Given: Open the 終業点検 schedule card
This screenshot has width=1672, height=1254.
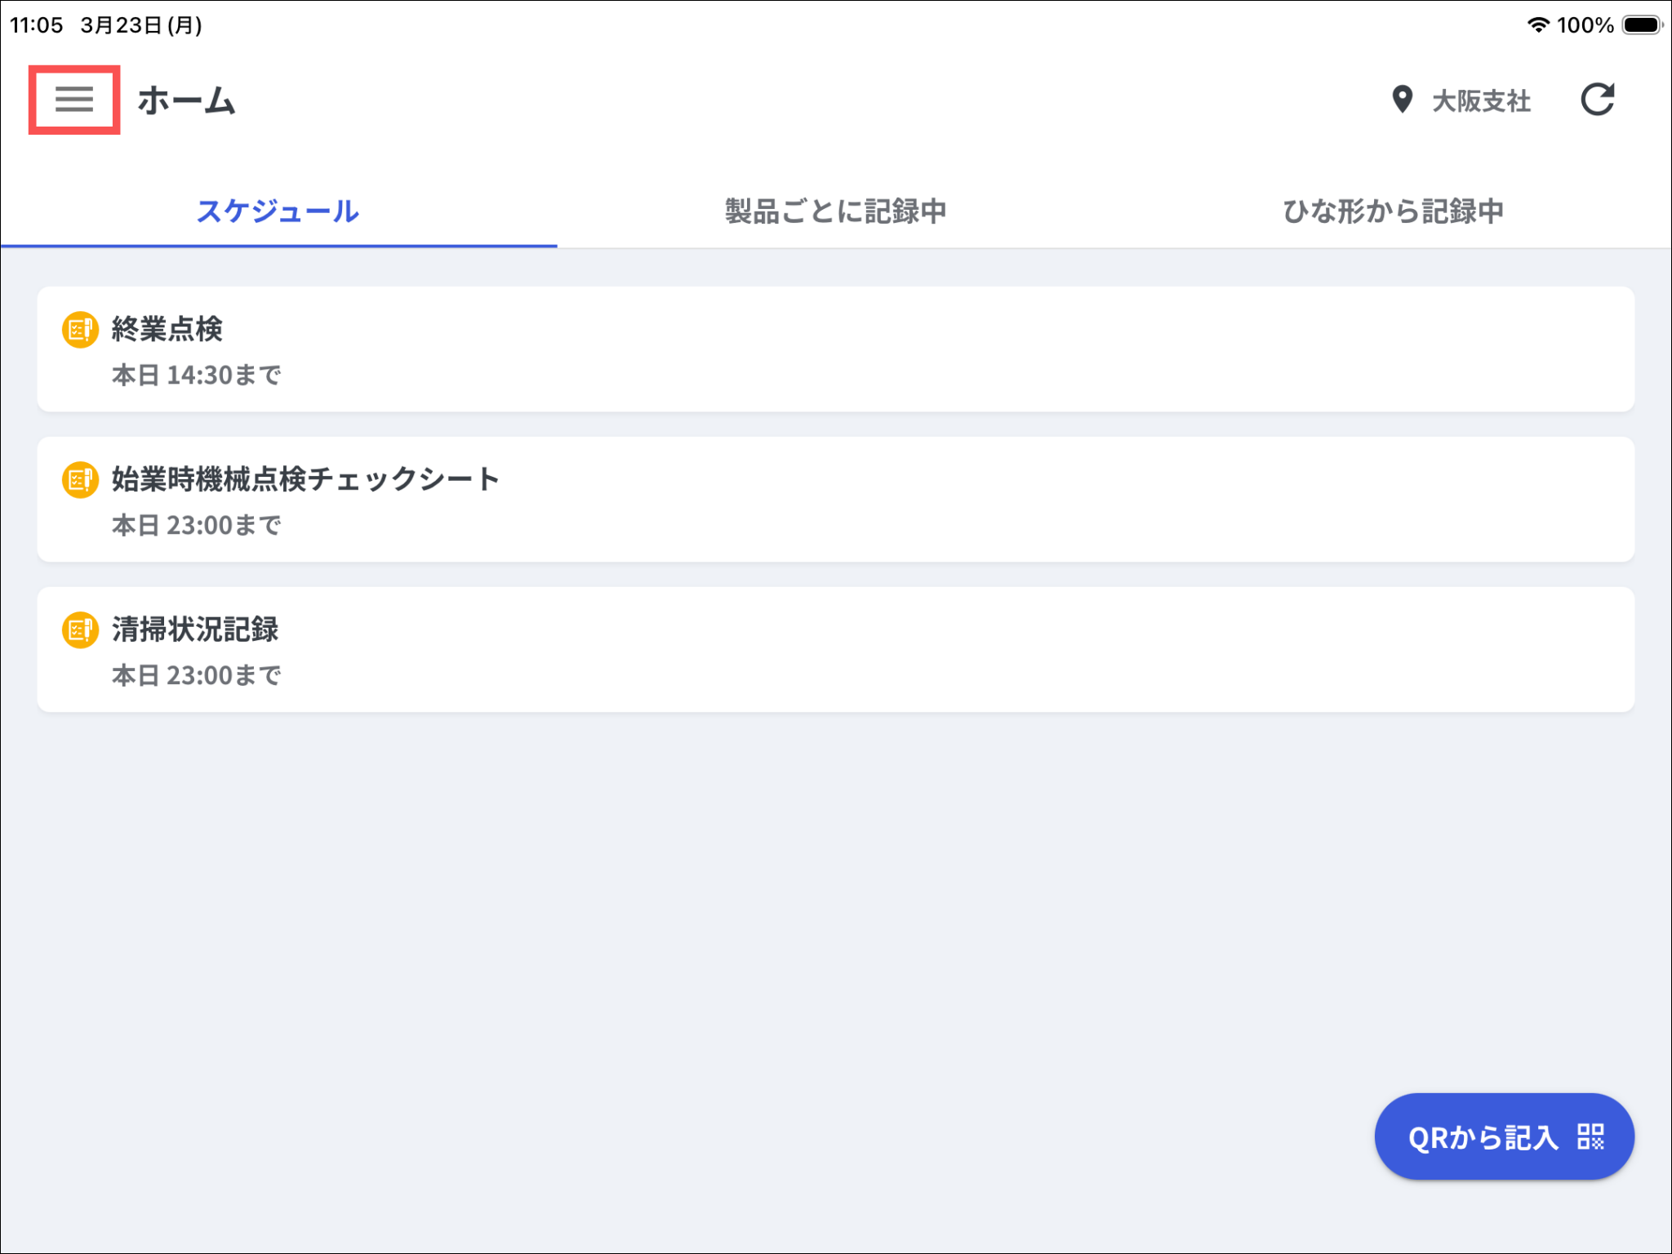Looking at the screenshot, I should tap(835, 349).
